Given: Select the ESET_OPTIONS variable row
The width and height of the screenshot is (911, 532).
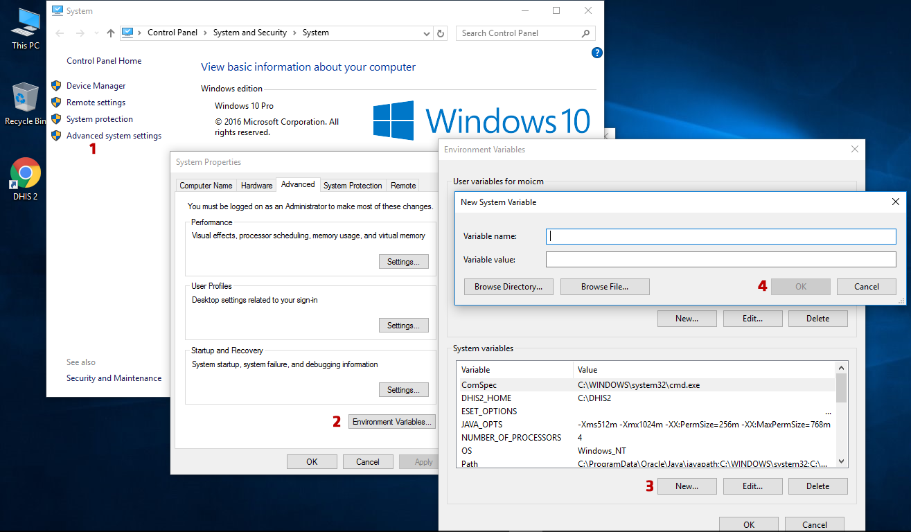Looking at the screenshot, I should click(x=646, y=411).
